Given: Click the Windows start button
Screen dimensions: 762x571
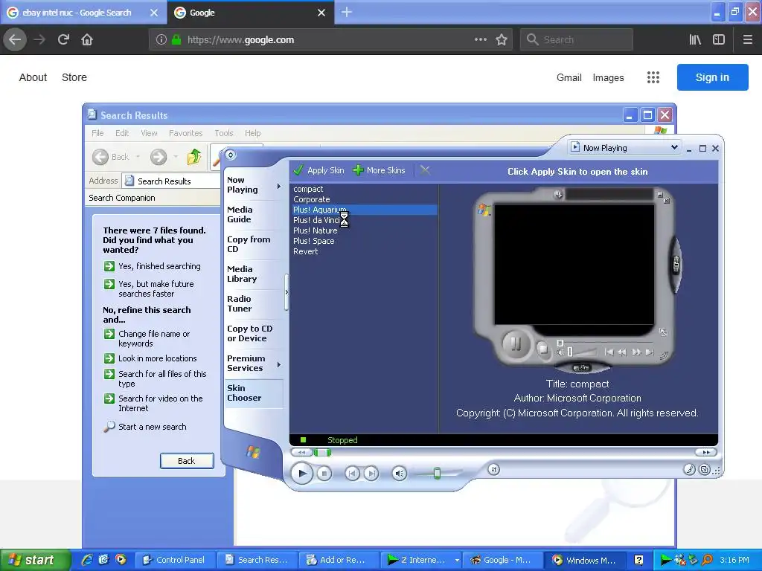Looking at the screenshot, I should point(34,560).
